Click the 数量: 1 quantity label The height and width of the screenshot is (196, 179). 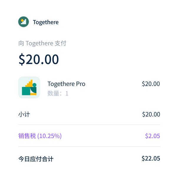tap(58, 93)
